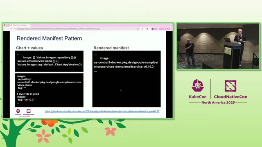Image resolution: width=262 pixels, height=147 pixels.
Task: Click the 'North America 2025' text
Action: 218,102
